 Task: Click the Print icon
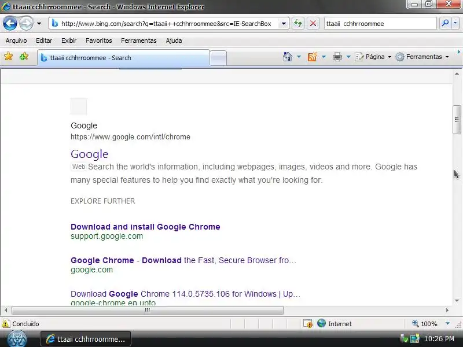tap(337, 56)
